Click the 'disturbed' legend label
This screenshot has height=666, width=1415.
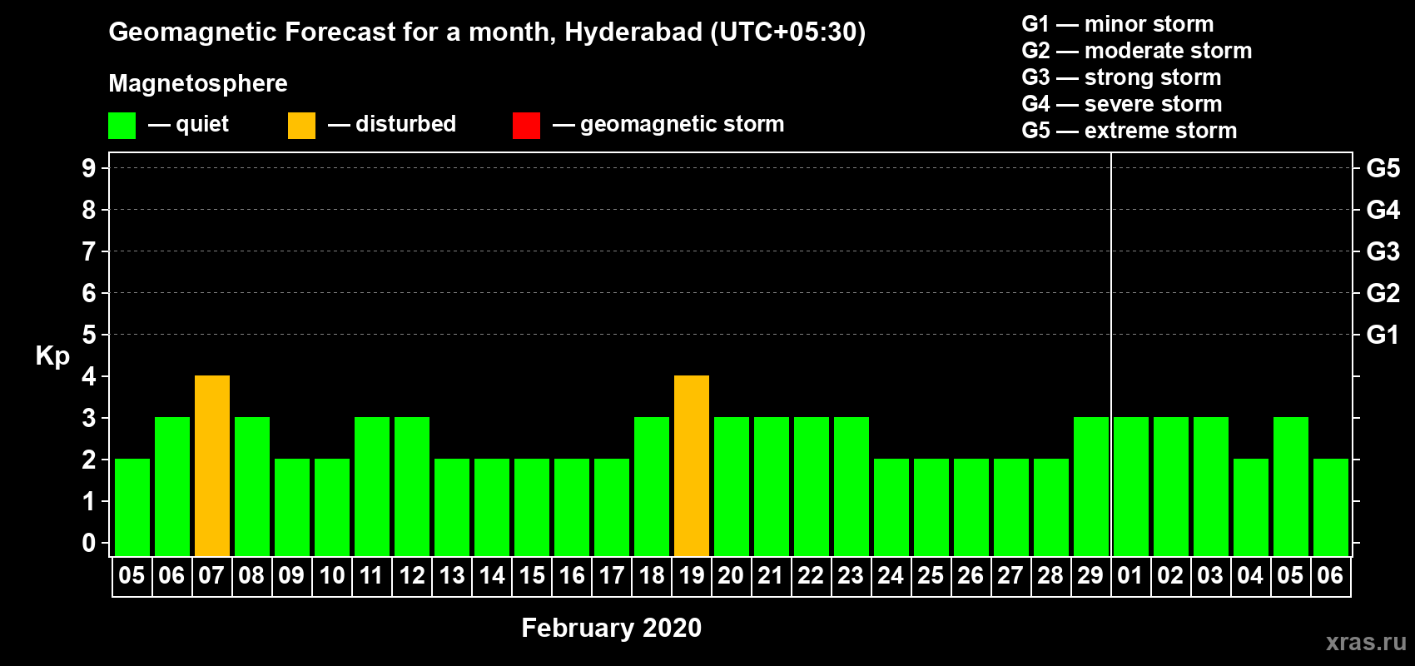click(406, 124)
